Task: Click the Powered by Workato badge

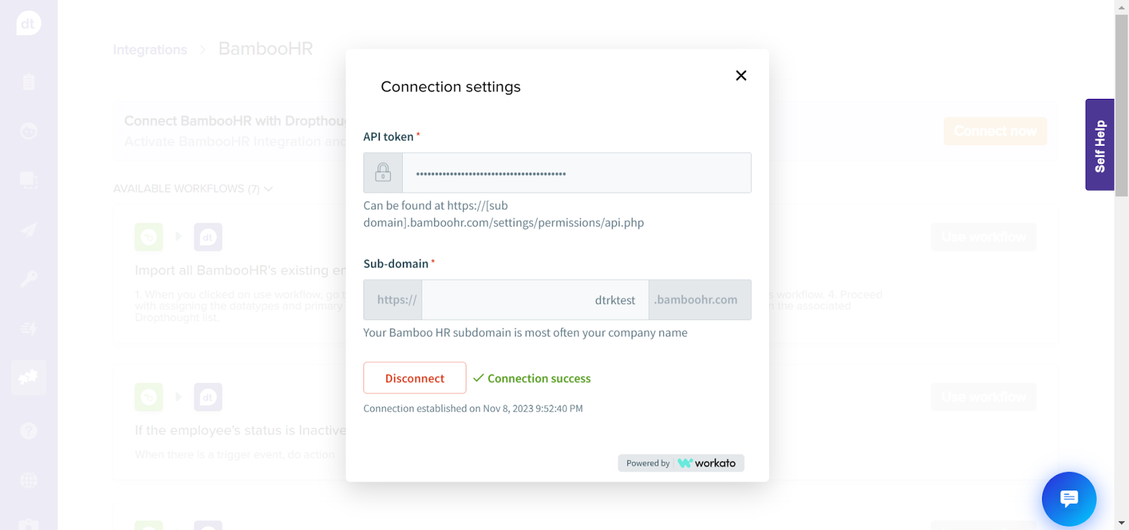Action: click(681, 463)
